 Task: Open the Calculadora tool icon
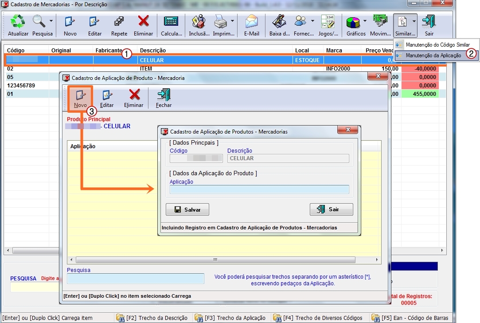coord(171,22)
